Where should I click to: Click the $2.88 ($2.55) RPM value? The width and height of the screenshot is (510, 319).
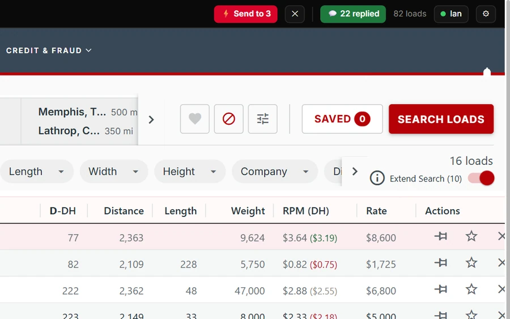tap(309, 291)
